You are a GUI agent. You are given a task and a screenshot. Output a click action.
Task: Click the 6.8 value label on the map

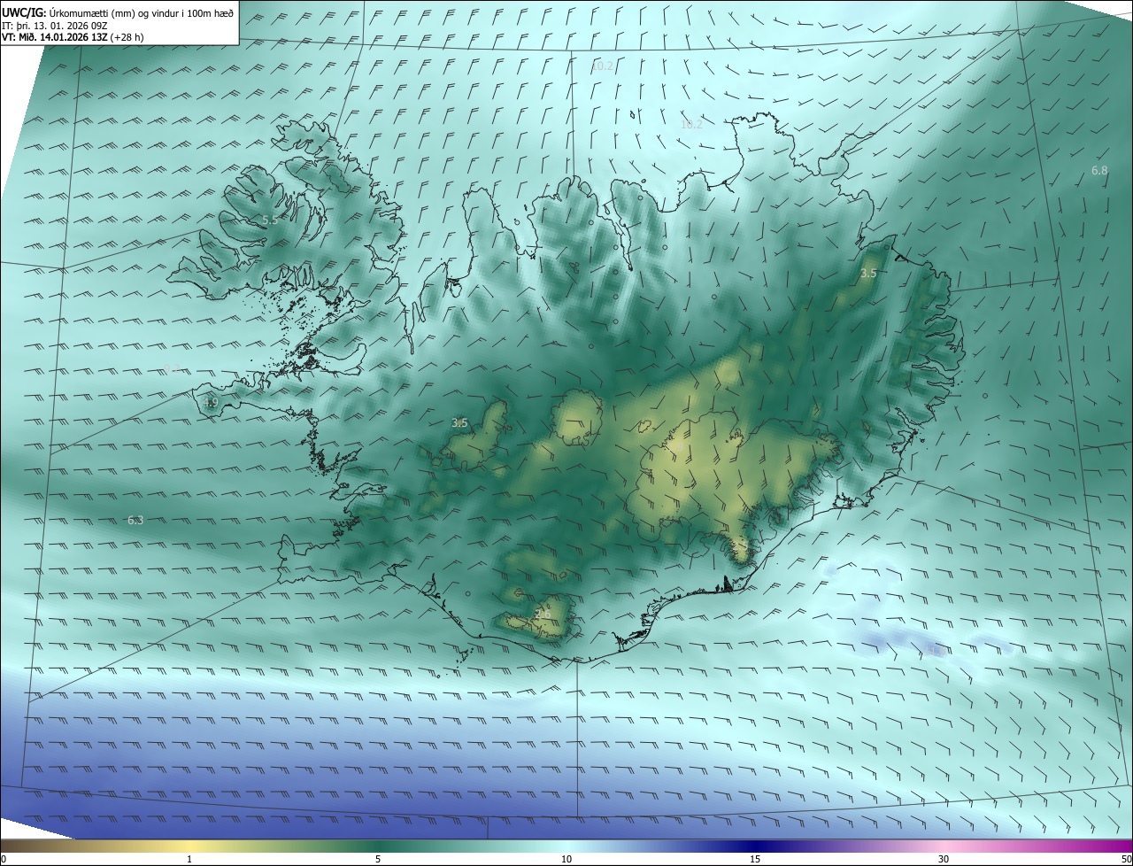tap(1099, 170)
